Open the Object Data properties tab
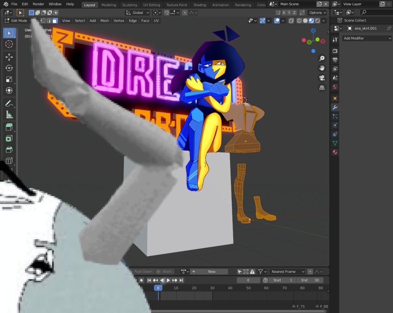The width and height of the screenshot is (393, 313). [x=335, y=143]
